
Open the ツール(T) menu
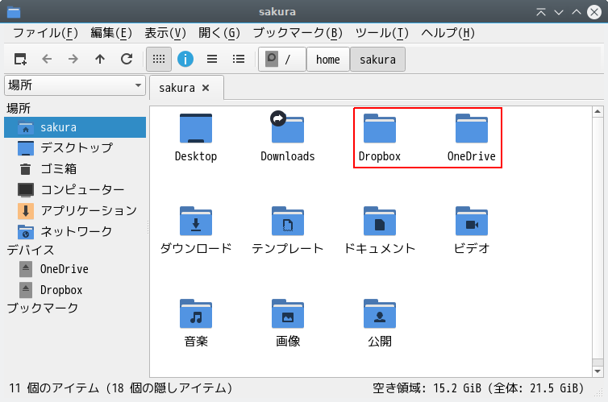(382, 33)
